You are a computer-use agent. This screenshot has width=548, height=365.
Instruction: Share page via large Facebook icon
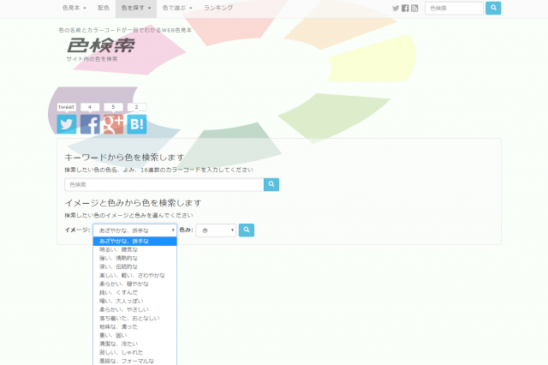90,124
